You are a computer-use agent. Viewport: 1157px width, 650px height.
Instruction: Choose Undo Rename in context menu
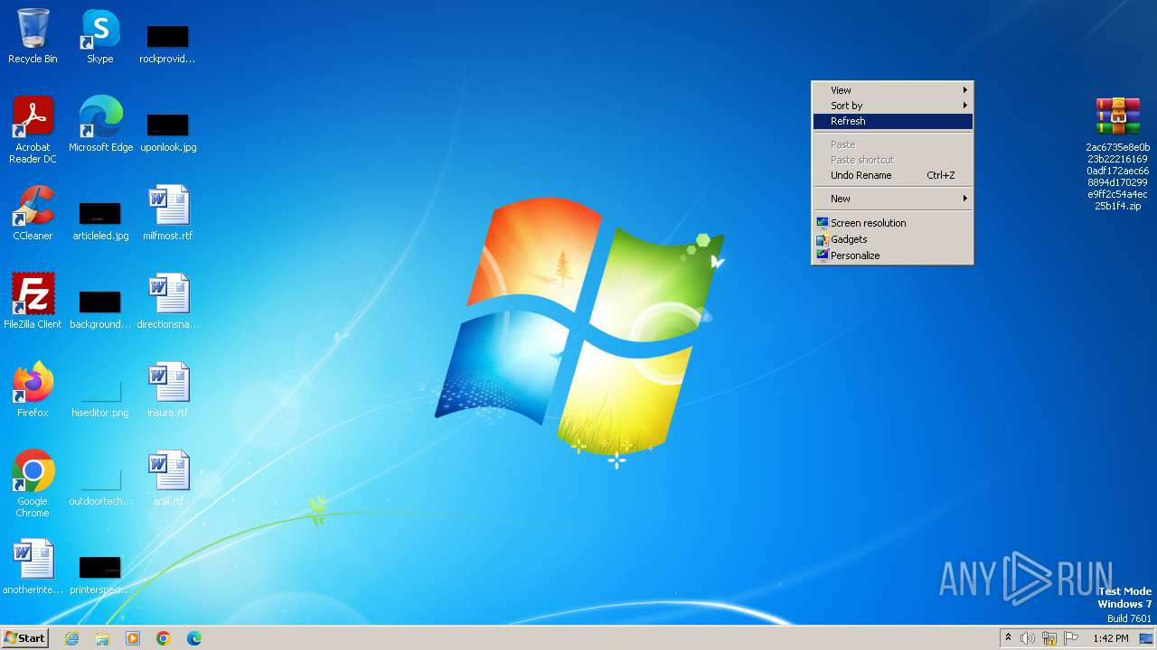pyautogui.click(x=892, y=175)
